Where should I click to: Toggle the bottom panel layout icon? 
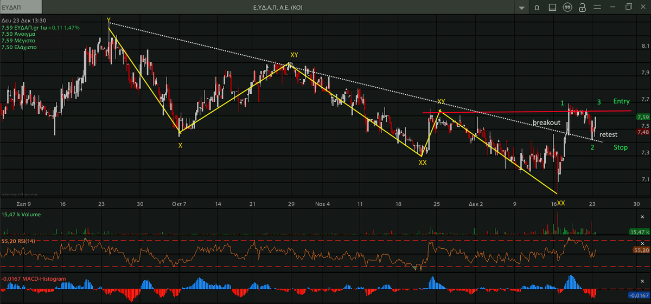[x=552, y=8]
